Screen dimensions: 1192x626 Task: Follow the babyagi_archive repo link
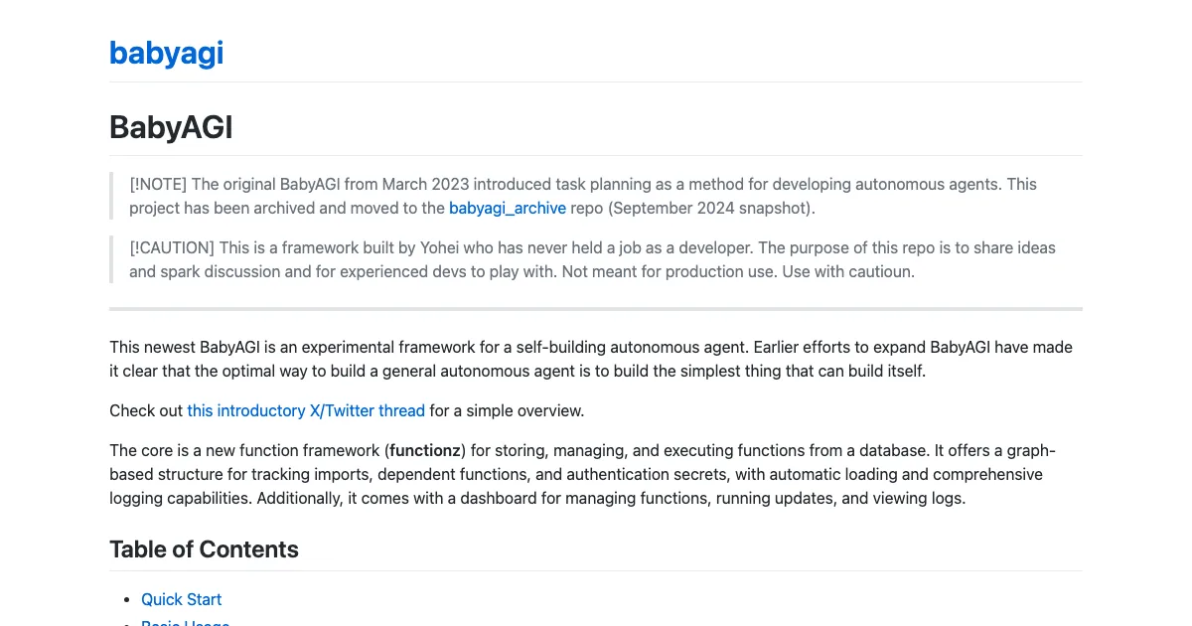(x=507, y=208)
